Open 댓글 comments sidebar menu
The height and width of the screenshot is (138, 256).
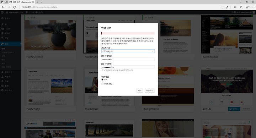(x=11, y=38)
